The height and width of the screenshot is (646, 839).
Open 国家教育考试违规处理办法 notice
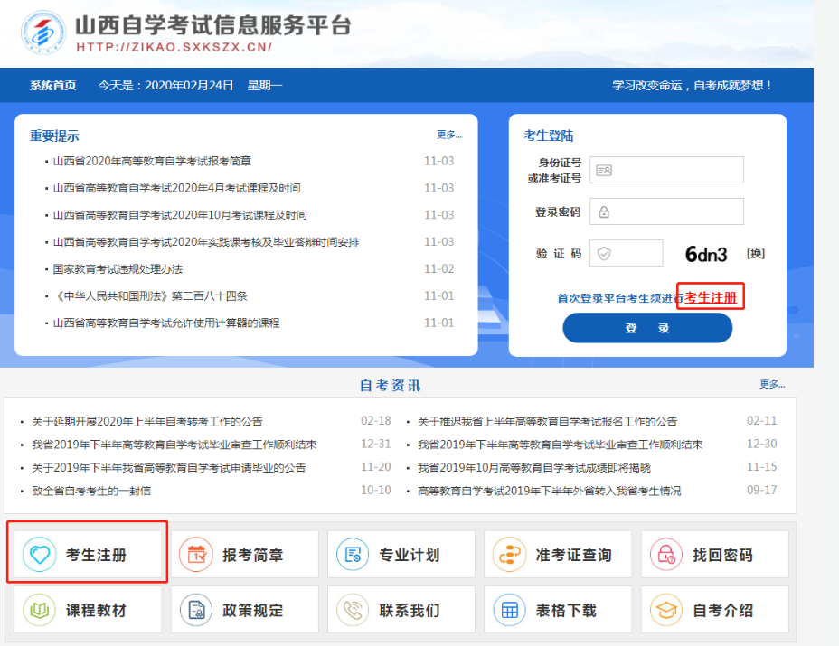click(x=118, y=269)
